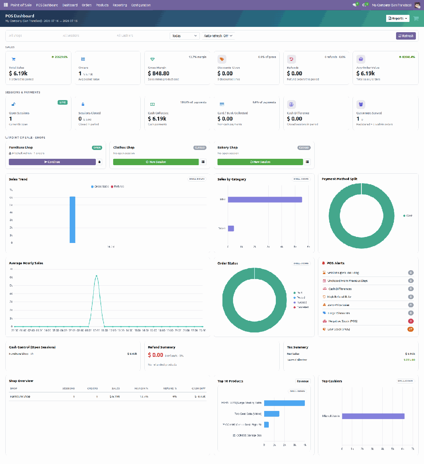The image size is (424, 464).
Task: Open the Auto-refresh Off dropdown
Action: [218, 36]
